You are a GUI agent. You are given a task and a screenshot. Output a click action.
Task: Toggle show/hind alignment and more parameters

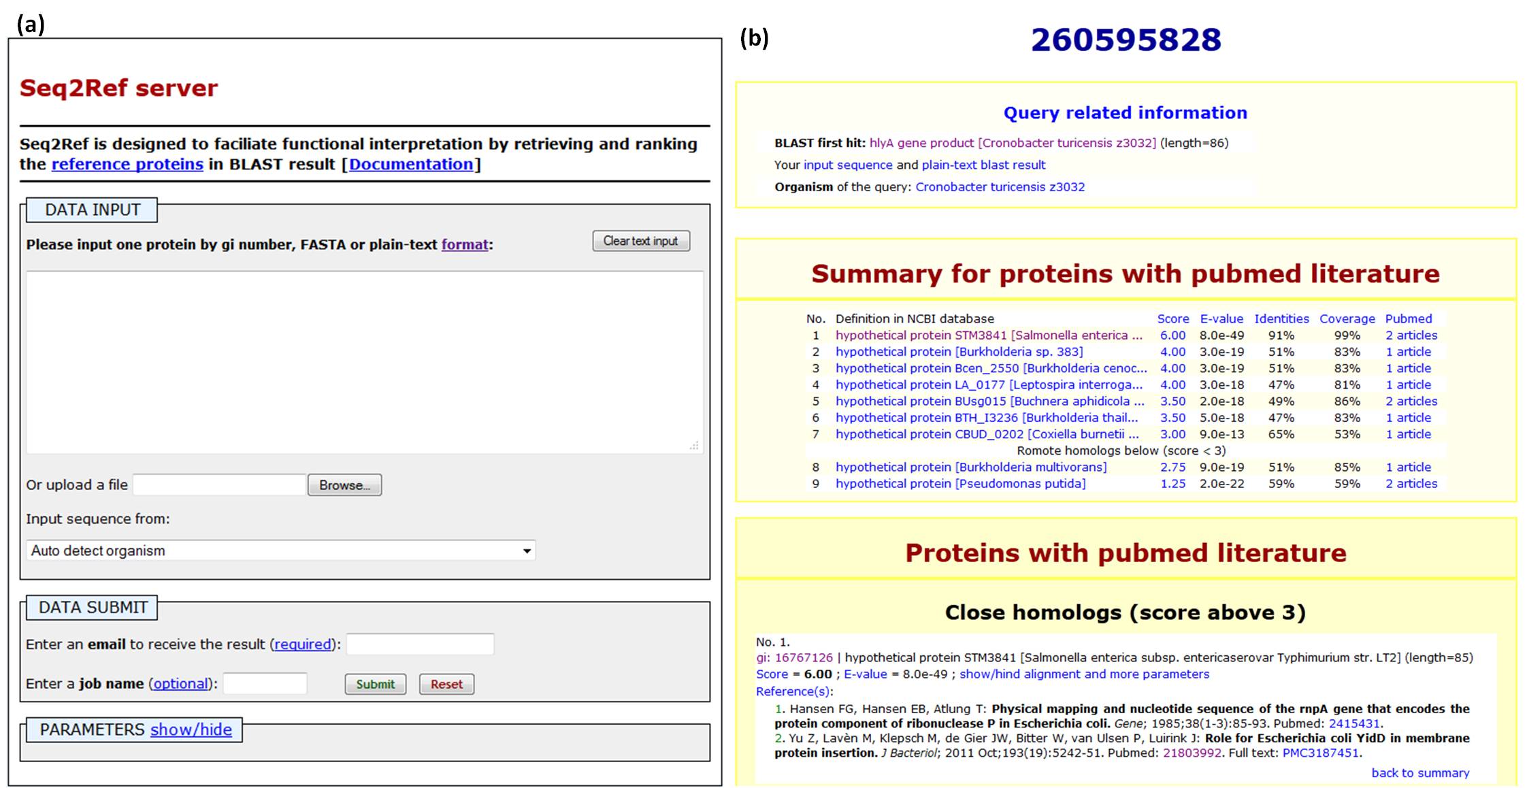click(x=1085, y=674)
